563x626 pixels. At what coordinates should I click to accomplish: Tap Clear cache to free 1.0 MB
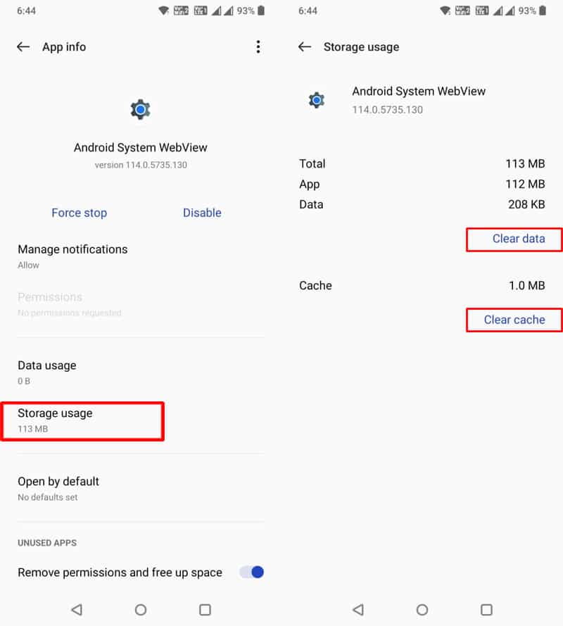(x=514, y=320)
